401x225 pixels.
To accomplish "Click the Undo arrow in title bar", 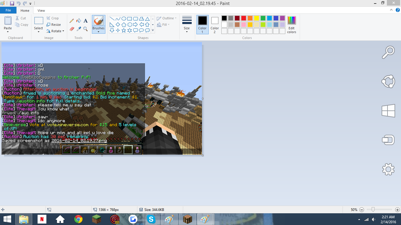I will tap(18, 4).
